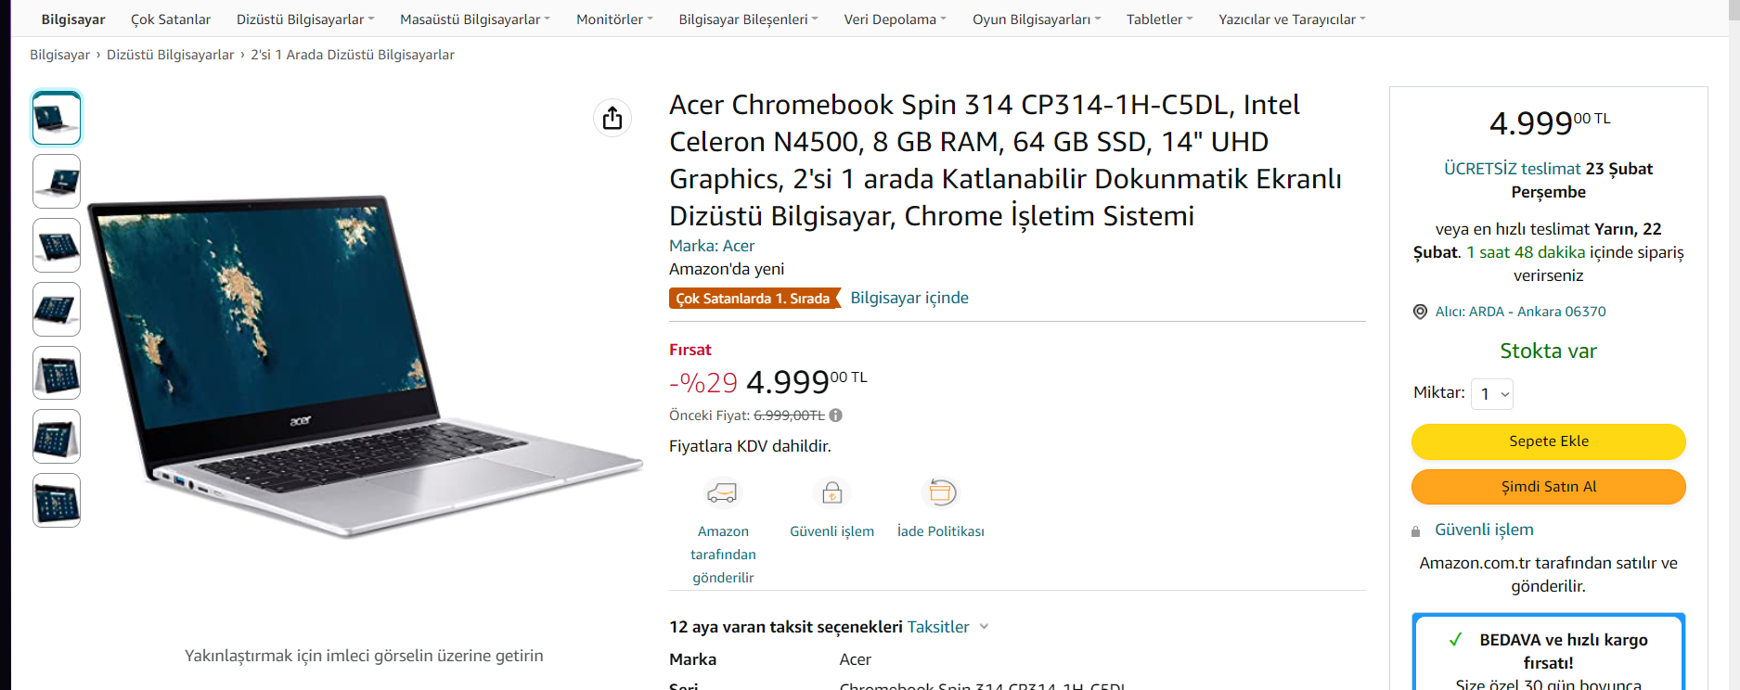Click the Güvenli işlem lock icon
The image size is (1740, 690).
[831, 492]
